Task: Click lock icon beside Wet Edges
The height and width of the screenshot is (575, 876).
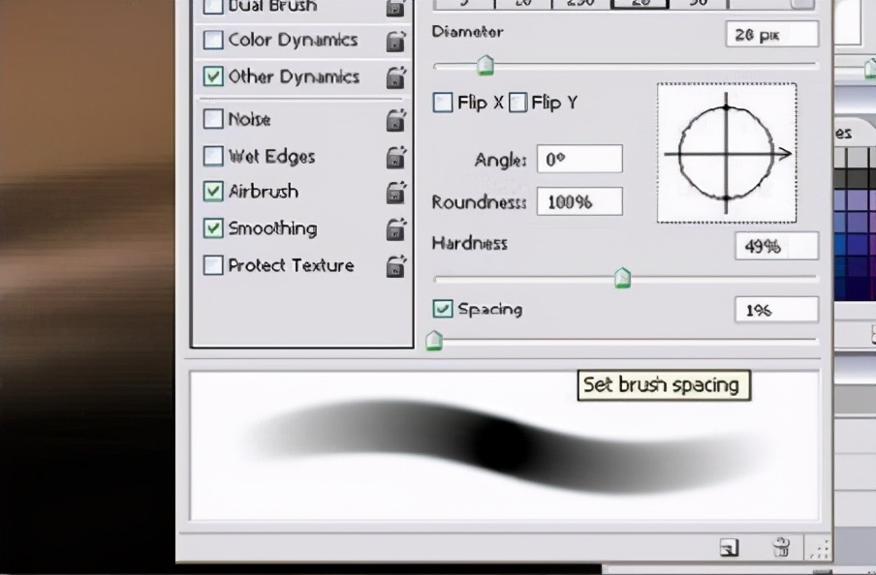Action: click(395, 158)
